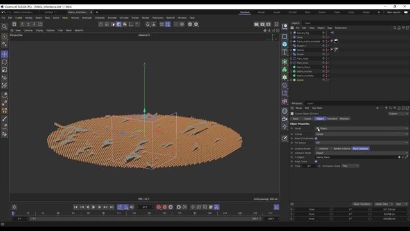Image resolution: width=410 pixels, height=231 pixels.
Task: Open the Object (Rel) dropdown in coordinates panel
Action: point(384,204)
